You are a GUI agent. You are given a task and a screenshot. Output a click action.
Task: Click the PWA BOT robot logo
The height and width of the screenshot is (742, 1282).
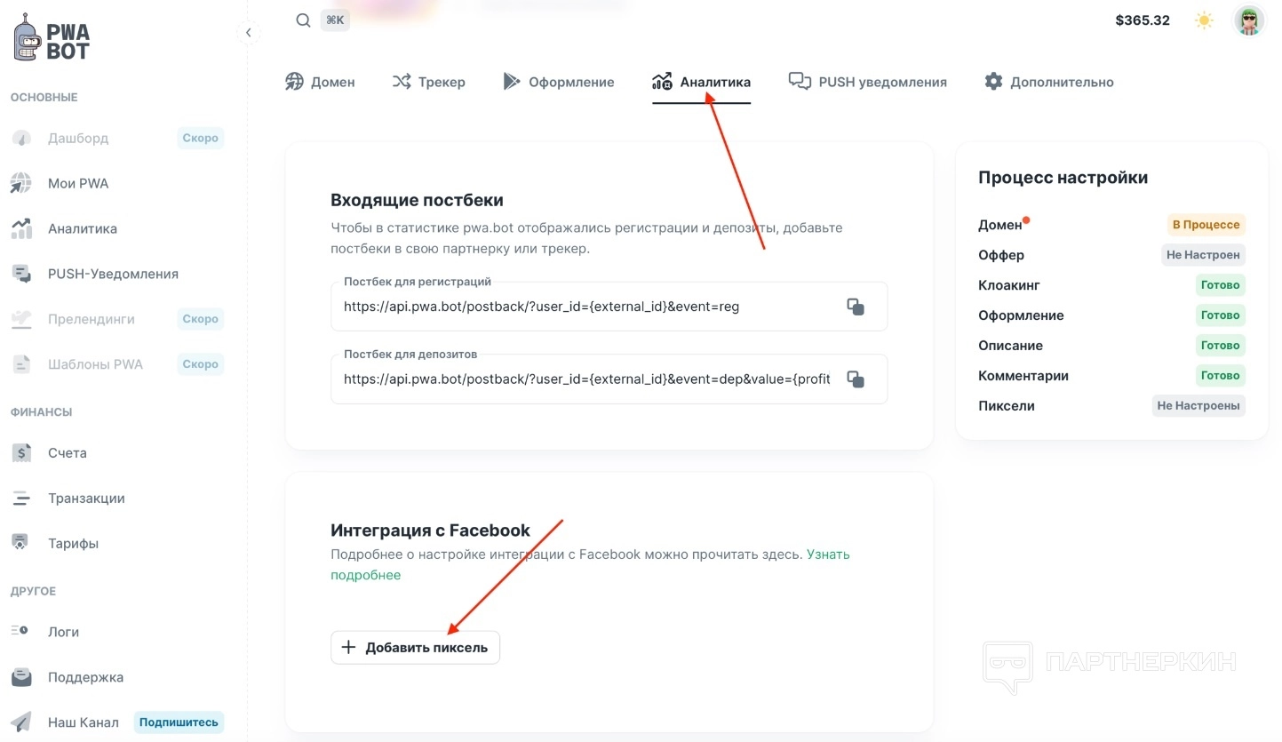pyautogui.click(x=51, y=40)
